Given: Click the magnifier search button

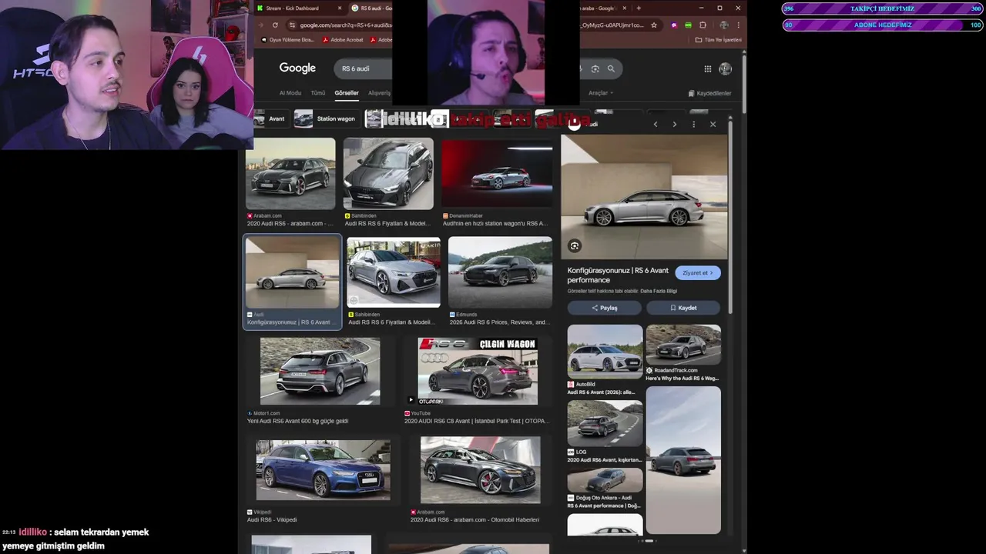Looking at the screenshot, I should tap(611, 68).
